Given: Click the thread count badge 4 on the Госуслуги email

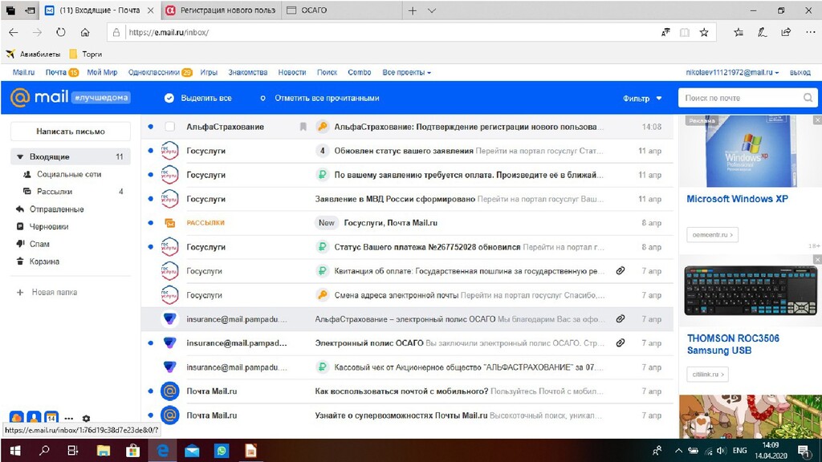Looking at the screenshot, I should pos(322,151).
